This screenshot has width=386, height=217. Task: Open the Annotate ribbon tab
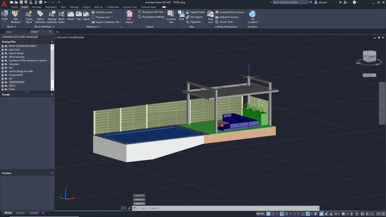pos(36,7)
